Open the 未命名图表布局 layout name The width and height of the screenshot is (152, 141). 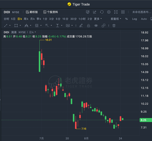pos(142,12)
